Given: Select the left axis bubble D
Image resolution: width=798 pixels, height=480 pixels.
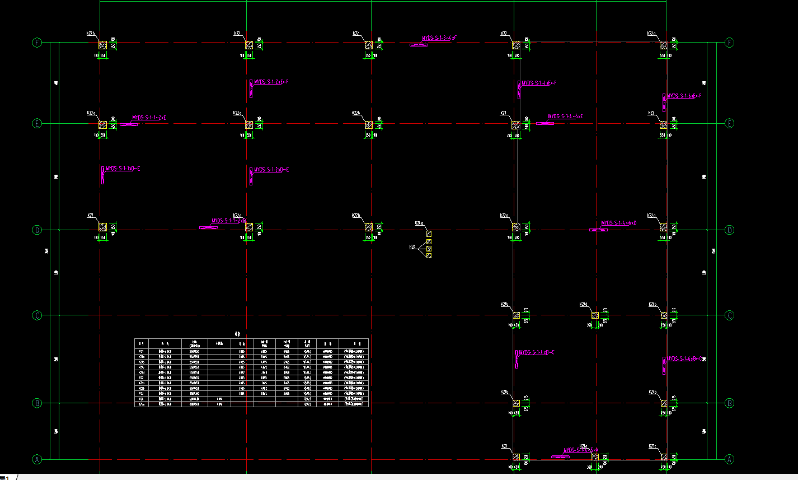Looking at the screenshot, I should point(37,230).
